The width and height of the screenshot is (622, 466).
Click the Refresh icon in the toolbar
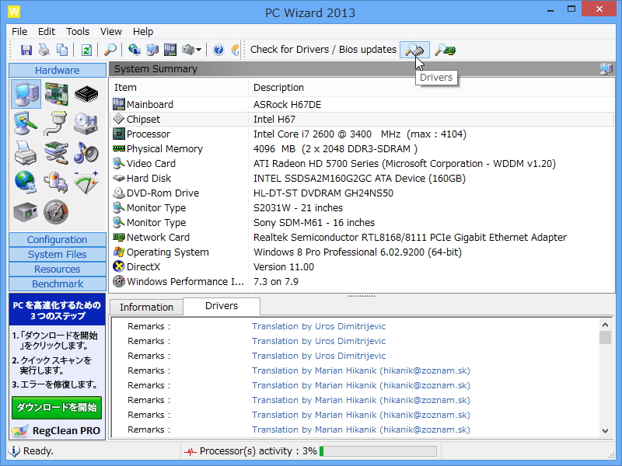pos(86,50)
